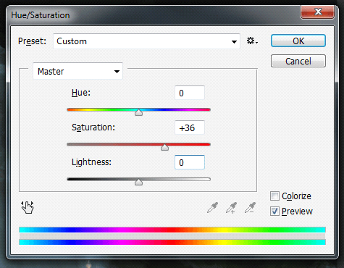The height and width of the screenshot is (268, 344).
Task: Click the Hue label text
Action: coord(81,93)
